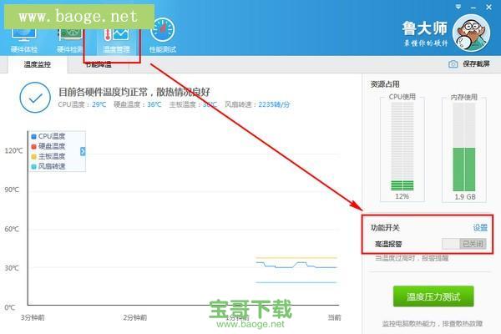The width and height of the screenshot is (501, 334).
Task: Open the title bar dropdown menu arrow
Action: [x=458, y=7]
